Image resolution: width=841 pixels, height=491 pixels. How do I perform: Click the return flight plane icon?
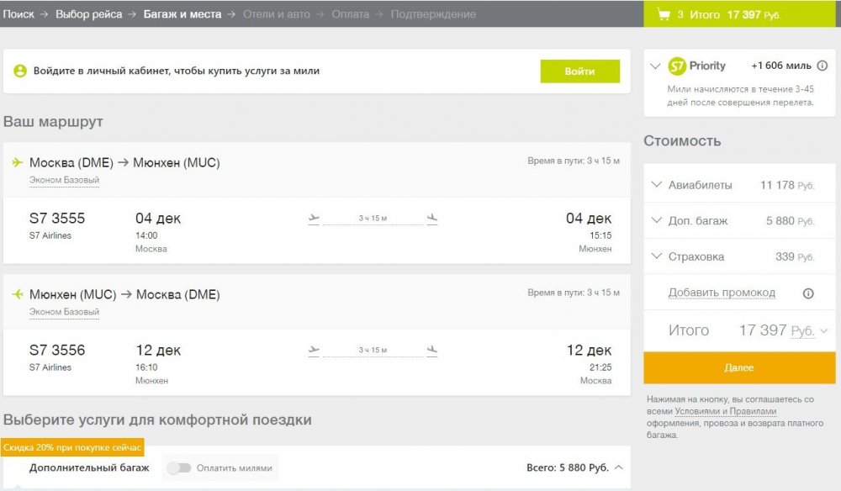(x=17, y=293)
